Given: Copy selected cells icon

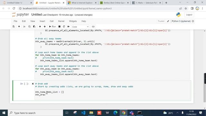Looking at the screenshot, I should [29, 26].
